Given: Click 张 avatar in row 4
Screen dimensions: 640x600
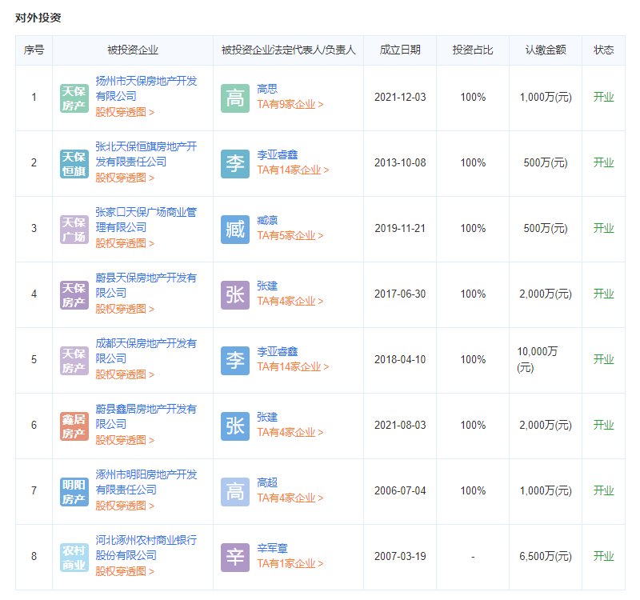Looking at the screenshot, I should coord(234,295).
